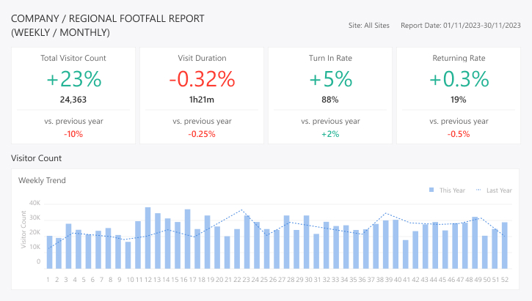Image resolution: width=532 pixels, height=301 pixels.
Task: Click vs. previous year under Returning Rate
Action: coord(459,122)
